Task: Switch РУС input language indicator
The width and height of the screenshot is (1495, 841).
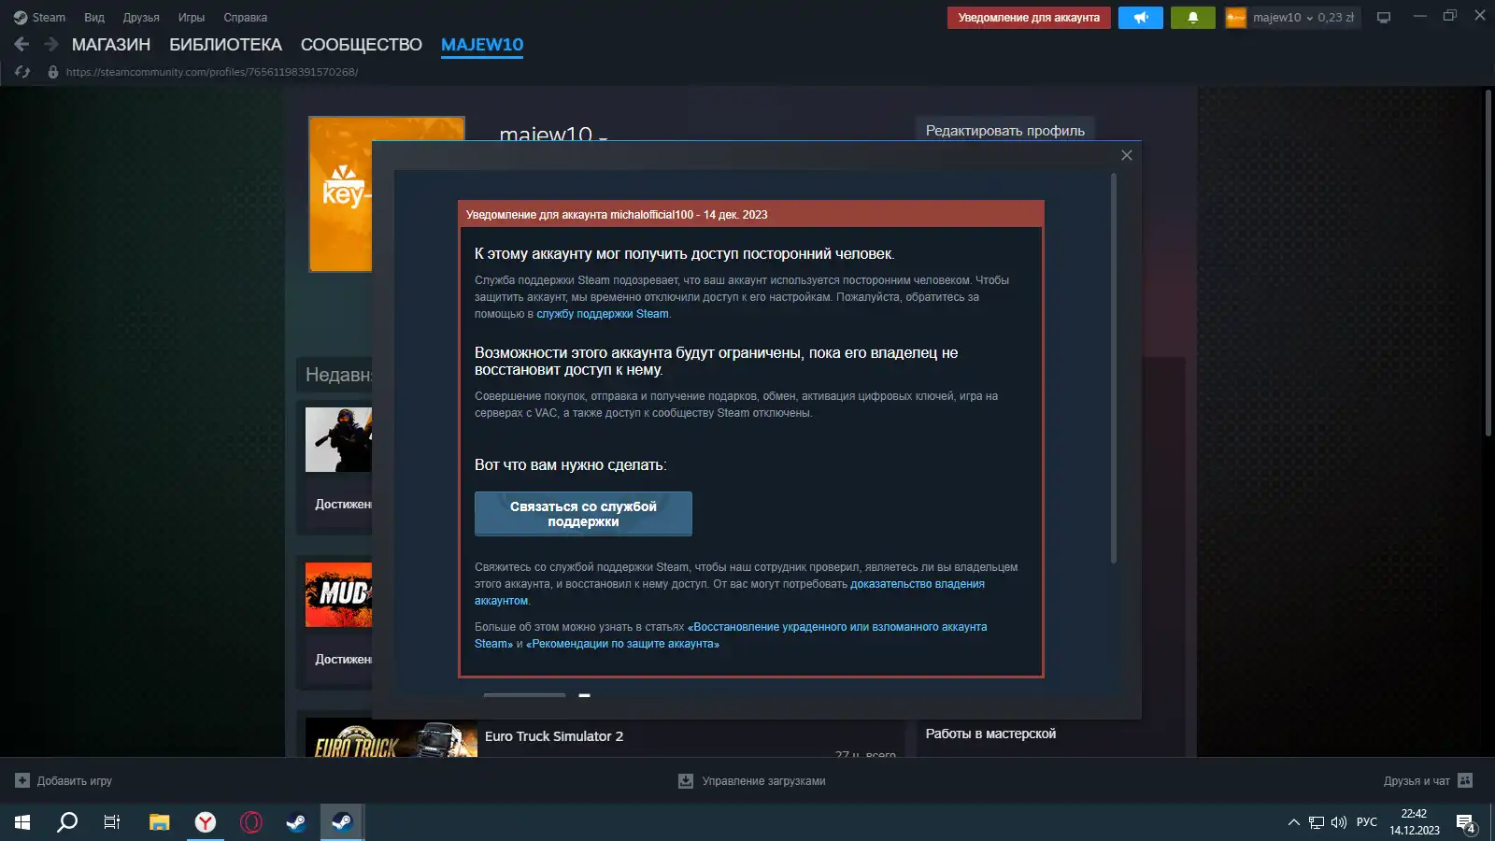Action: coord(1367,822)
